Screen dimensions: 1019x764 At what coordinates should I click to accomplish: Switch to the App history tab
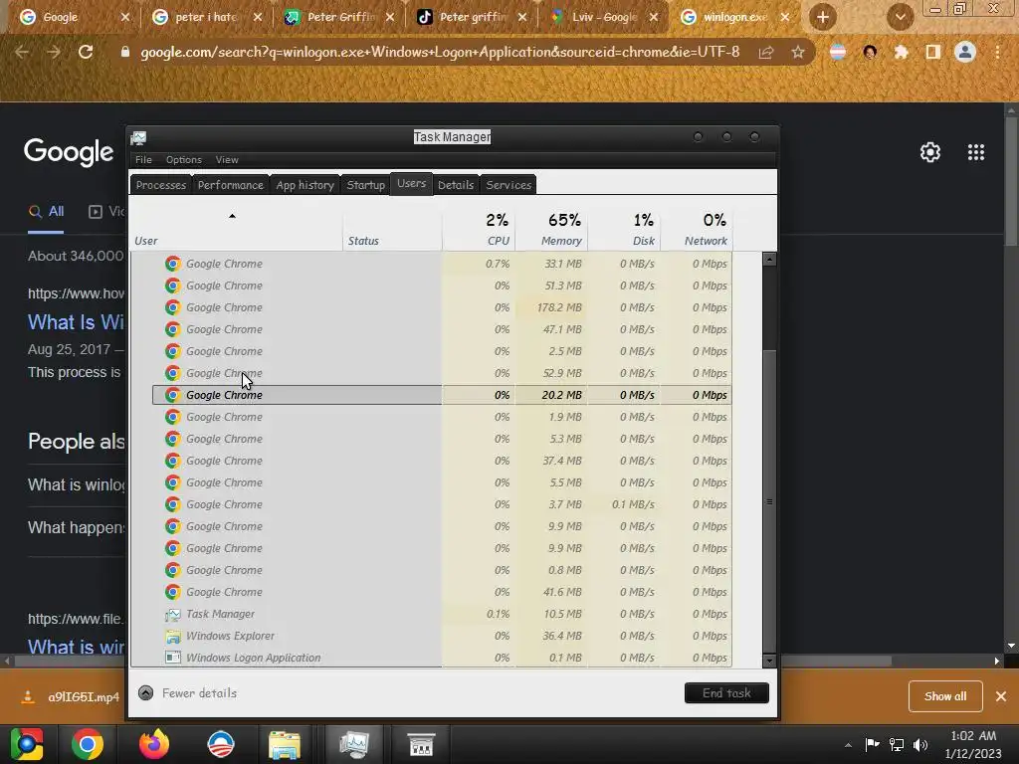[305, 184]
